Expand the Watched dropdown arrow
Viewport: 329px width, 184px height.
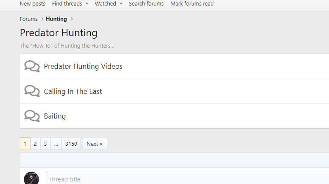121,4
